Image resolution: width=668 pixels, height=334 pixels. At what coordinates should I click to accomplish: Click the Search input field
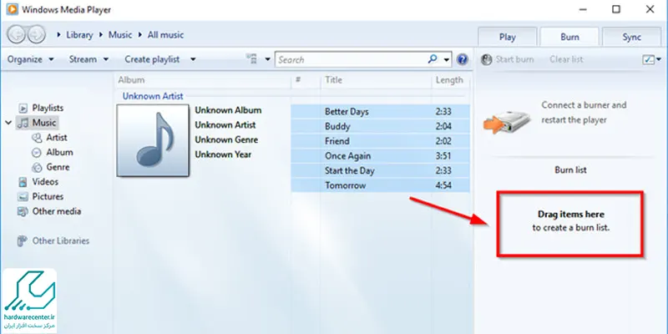click(x=351, y=59)
